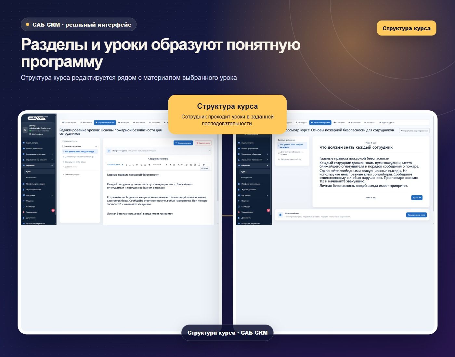Attach a file with the paperclip icon

pos(204,165)
